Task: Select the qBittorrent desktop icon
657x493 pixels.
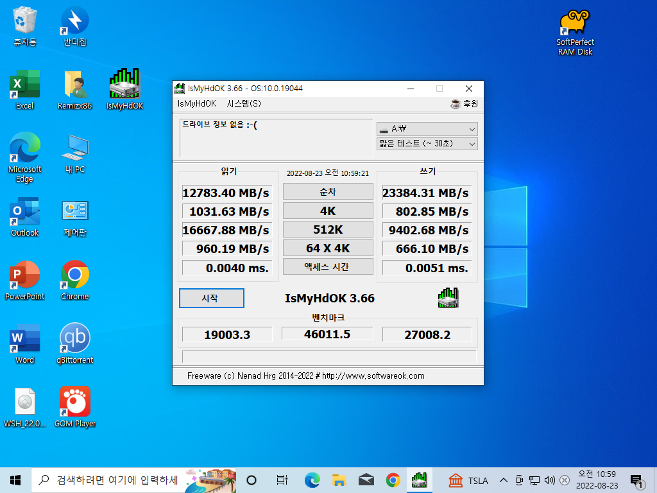Action: click(x=75, y=343)
